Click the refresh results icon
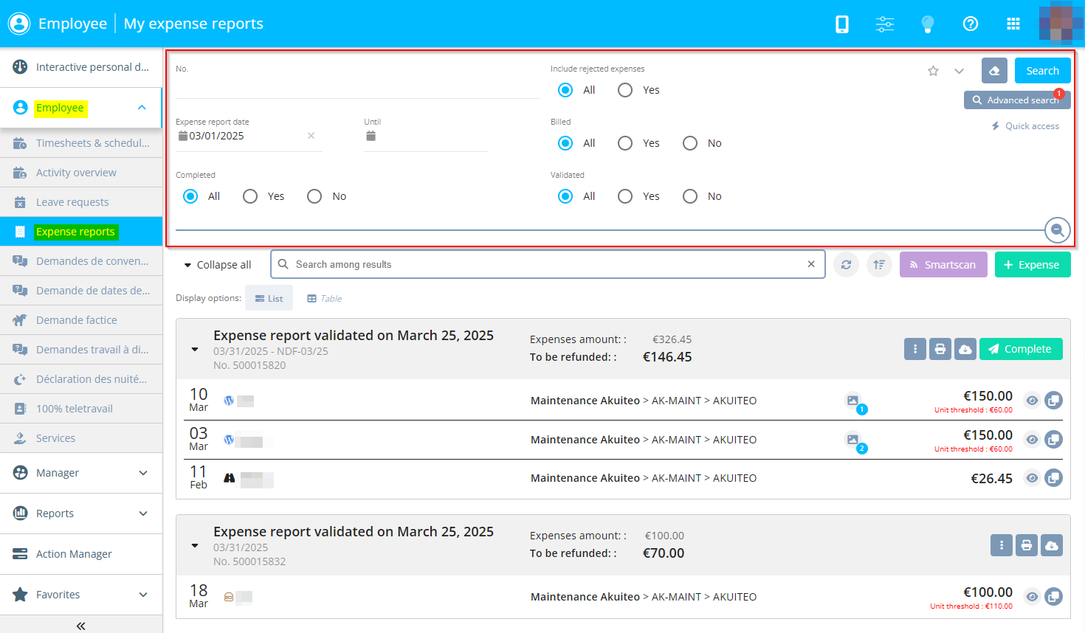The image size is (1085, 633). (x=846, y=265)
